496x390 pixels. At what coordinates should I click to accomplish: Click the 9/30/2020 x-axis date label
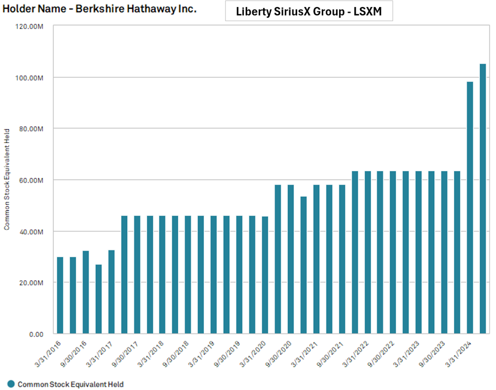point(278,354)
